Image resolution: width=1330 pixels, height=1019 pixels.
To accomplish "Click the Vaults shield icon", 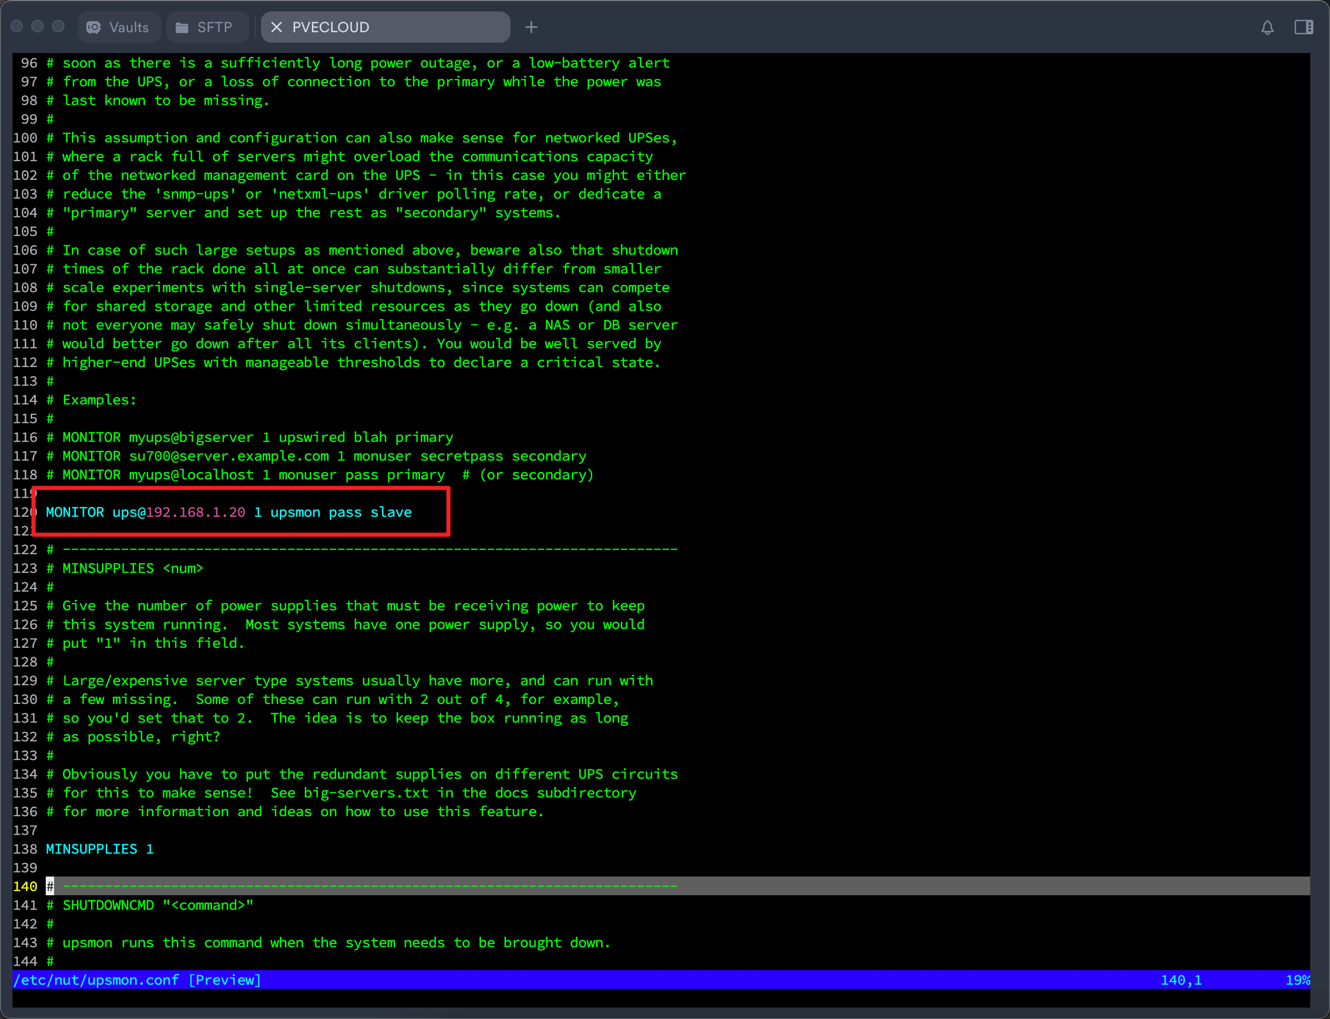I will 94,27.
